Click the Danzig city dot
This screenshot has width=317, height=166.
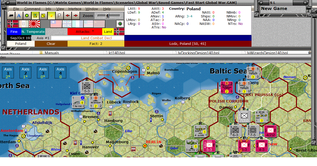coord(235,107)
